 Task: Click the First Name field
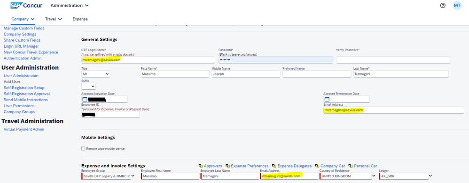(175, 73)
